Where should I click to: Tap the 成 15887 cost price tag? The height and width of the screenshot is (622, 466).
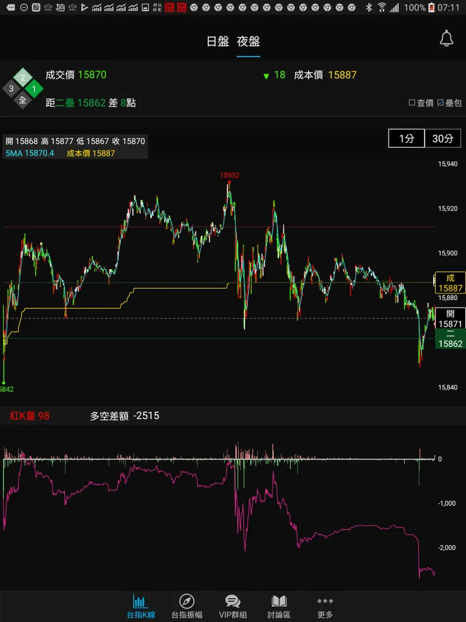450,283
